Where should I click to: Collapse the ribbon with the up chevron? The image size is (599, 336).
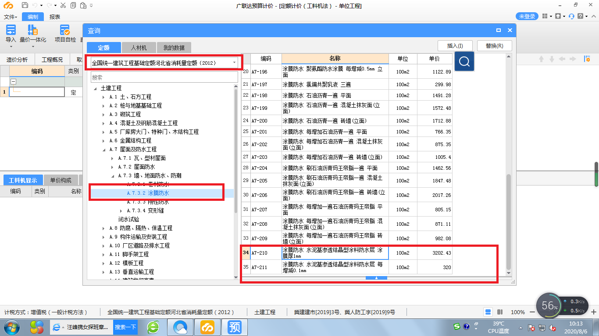[593, 16]
